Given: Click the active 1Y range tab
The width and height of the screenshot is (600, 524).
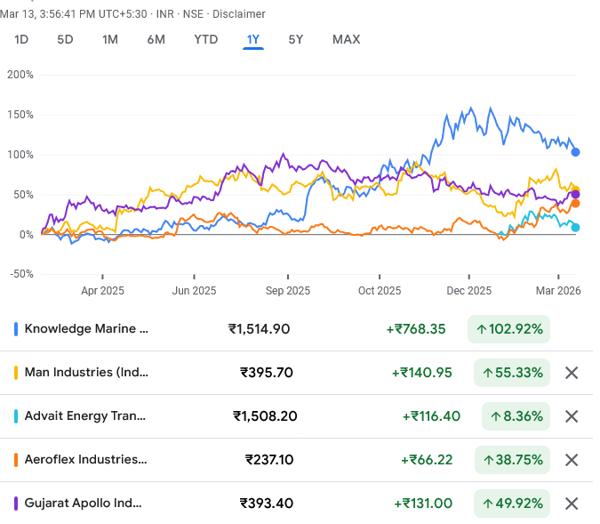Looking at the screenshot, I should [253, 39].
